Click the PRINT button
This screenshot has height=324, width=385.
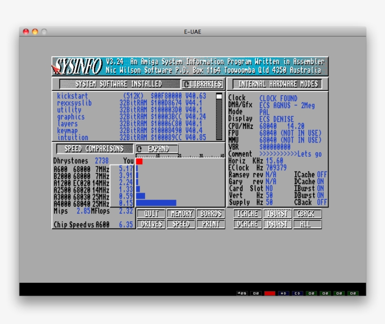coord(211,224)
